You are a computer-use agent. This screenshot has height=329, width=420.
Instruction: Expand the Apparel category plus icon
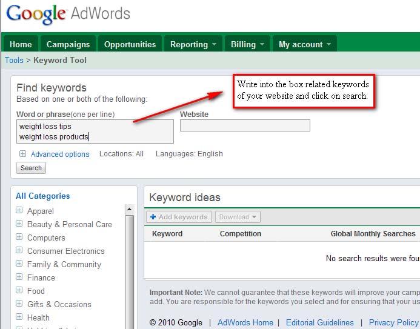coord(19,211)
